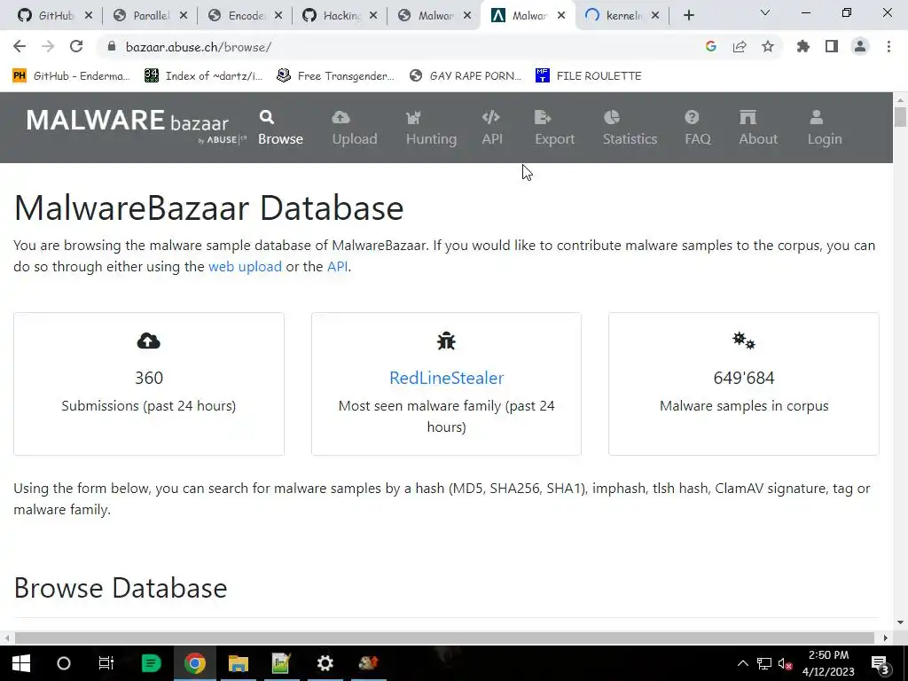Open the Export navigation item
908x681 pixels.
point(554,128)
